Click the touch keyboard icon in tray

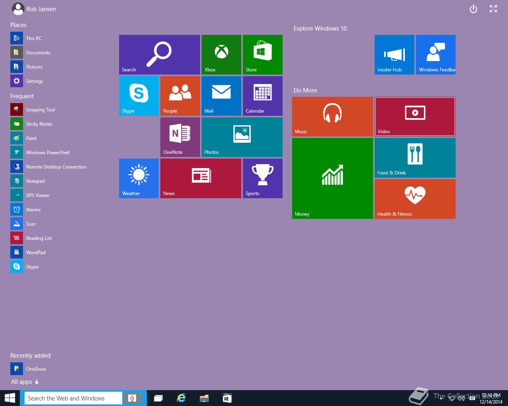(472, 398)
